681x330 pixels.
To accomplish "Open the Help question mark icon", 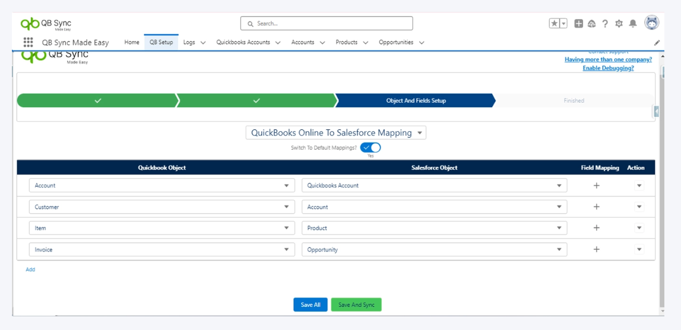I will pyautogui.click(x=605, y=24).
